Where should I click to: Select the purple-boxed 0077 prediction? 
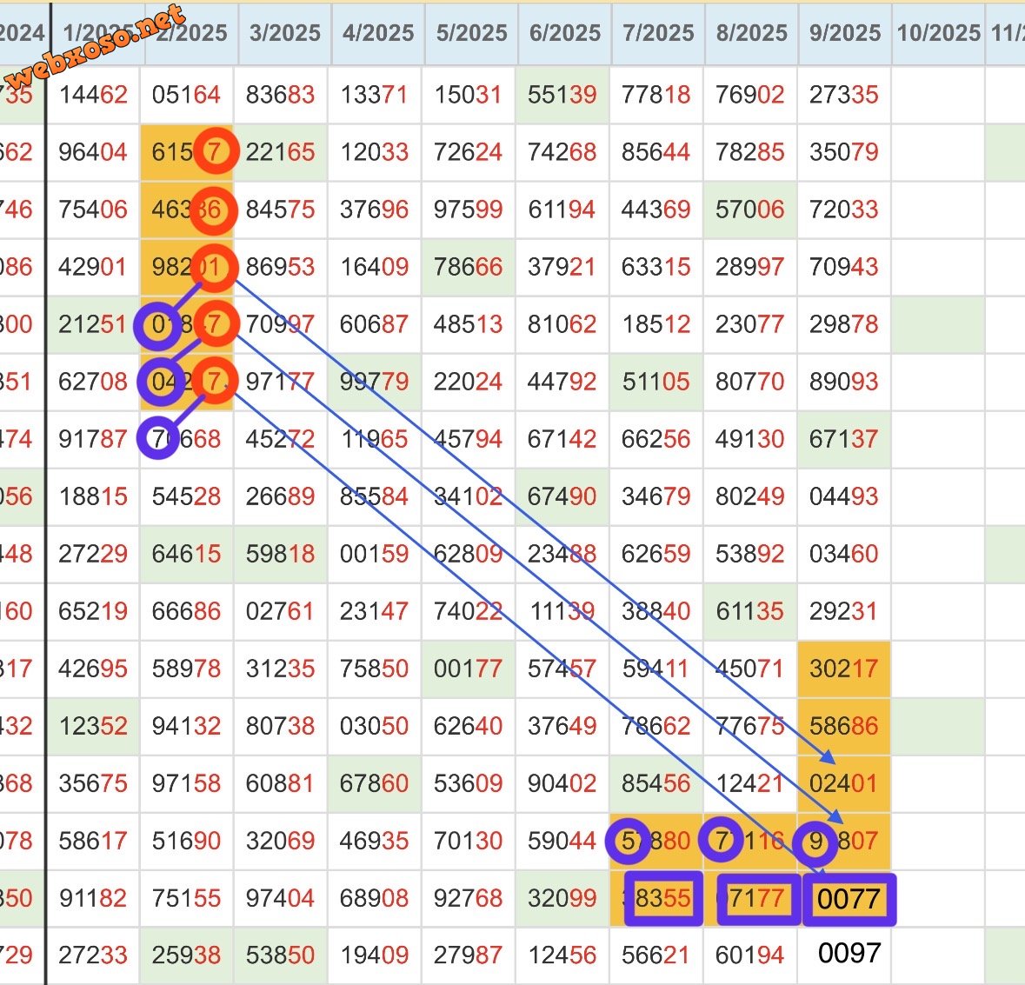849,899
